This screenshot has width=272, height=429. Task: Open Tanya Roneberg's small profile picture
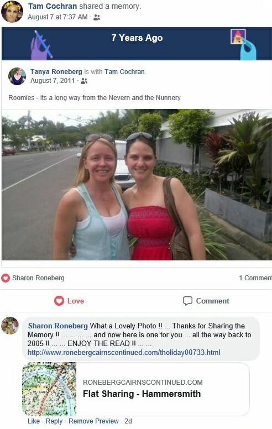[x=17, y=76]
